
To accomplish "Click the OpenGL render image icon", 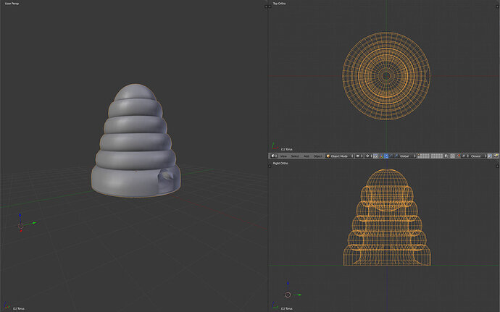I will click(x=490, y=156).
